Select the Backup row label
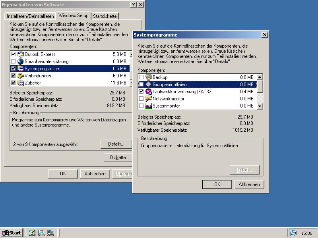This screenshot has width=318, height=238. [160, 77]
